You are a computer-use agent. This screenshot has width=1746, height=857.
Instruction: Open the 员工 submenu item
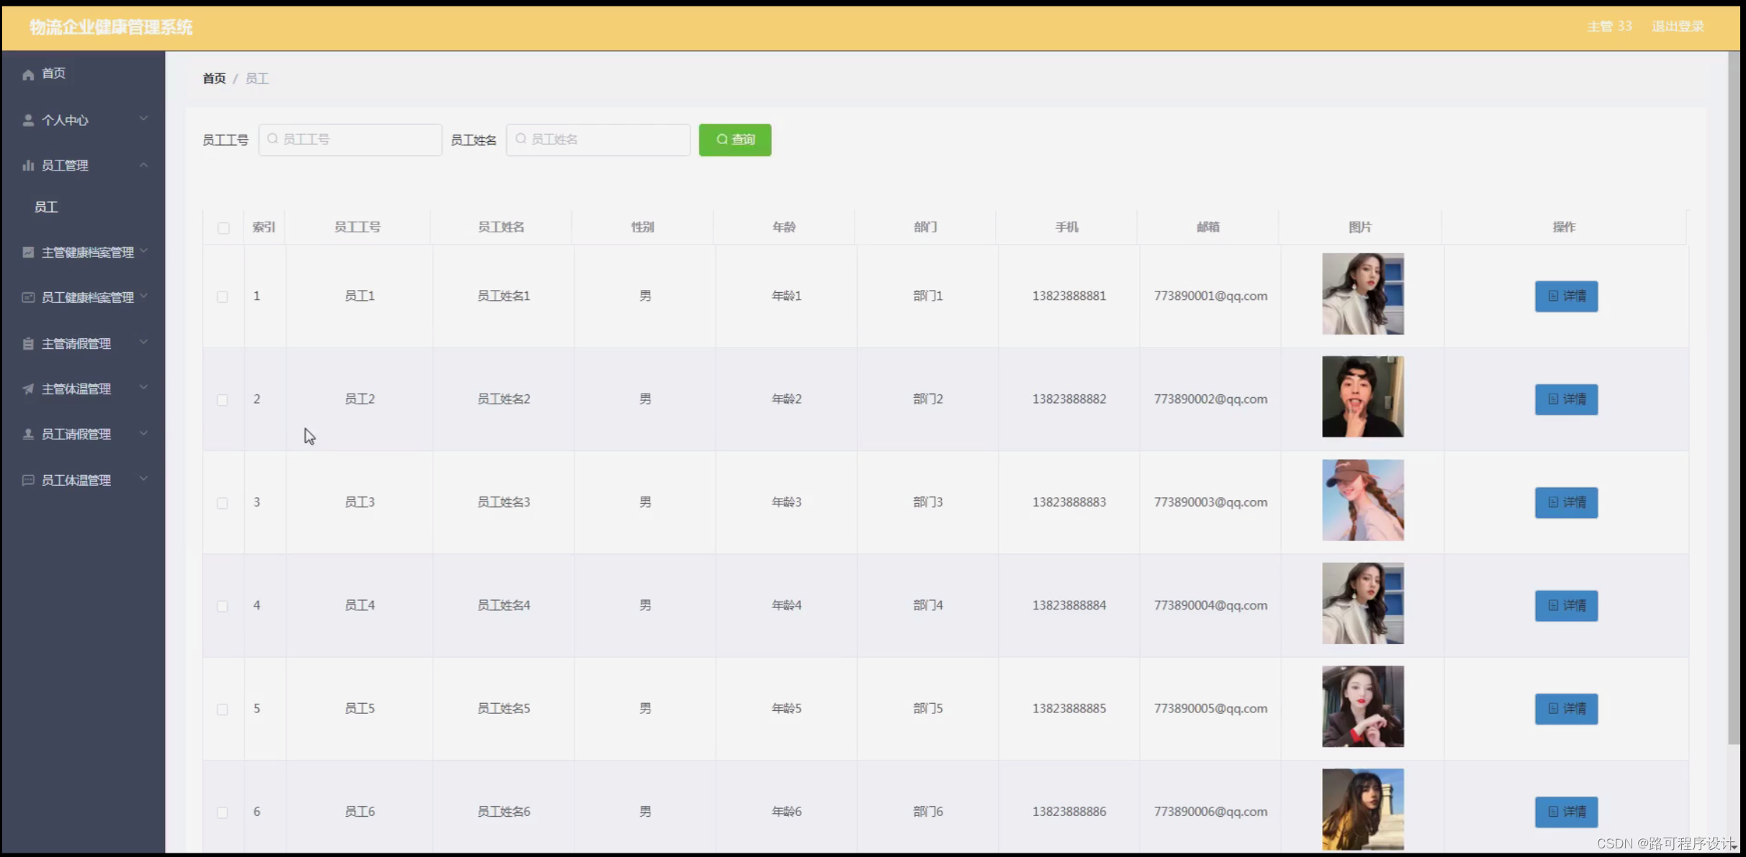coord(46,207)
